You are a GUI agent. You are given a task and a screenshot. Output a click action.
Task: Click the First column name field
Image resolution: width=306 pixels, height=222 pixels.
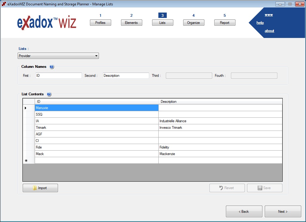[x=59, y=76]
